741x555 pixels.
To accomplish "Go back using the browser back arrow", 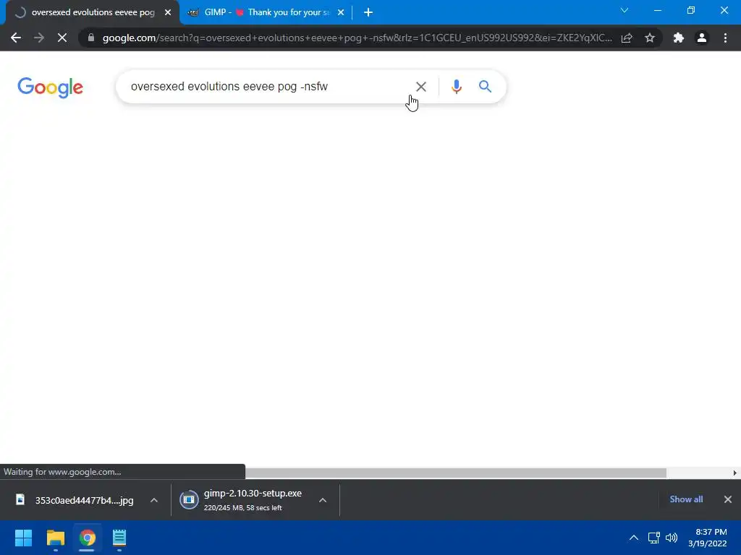I will pos(16,38).
